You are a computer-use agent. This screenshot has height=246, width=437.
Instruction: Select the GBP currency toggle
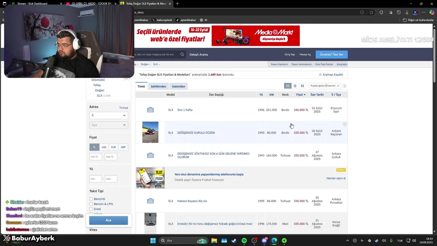[x=123, y=147]
